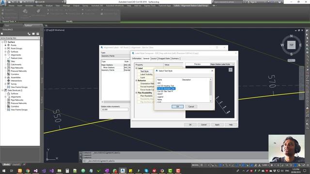Switch to Information tab in Label Style Composer
The height and width of the screenshot is (174, 310).
point(137,58)
